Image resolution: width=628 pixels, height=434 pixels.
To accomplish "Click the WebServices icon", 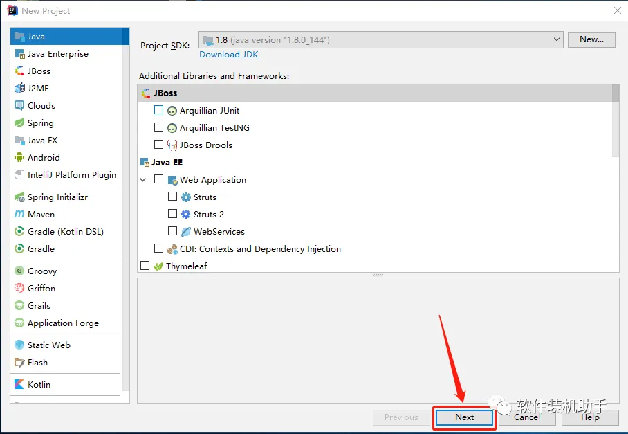I will click(186, 232).
